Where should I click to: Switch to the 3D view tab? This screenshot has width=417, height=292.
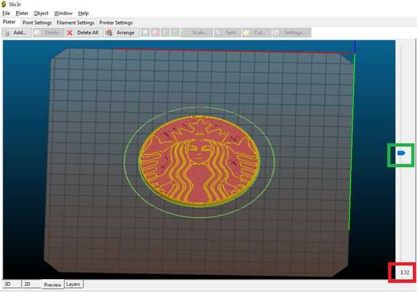11,284
